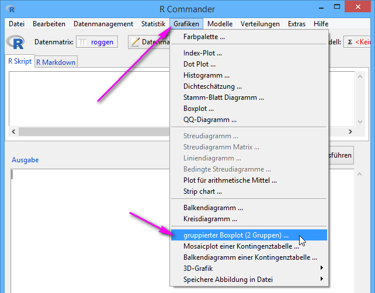Choose Stamm-Blatt Diagramm entry
This screenshot has width=375, height=293.
(249, 97)
